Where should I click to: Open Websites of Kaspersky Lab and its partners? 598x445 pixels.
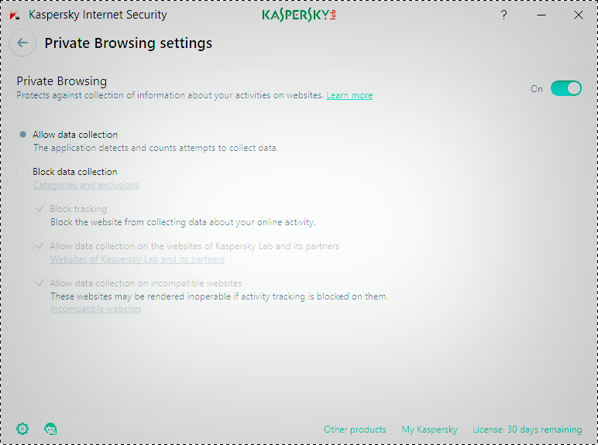tap(137, 259)
